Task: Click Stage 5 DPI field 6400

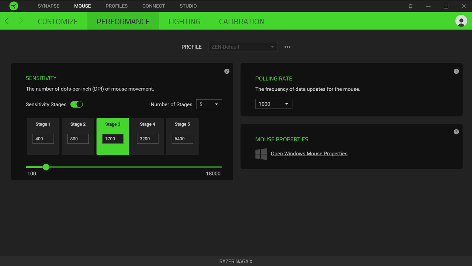Action: (182, 139)
